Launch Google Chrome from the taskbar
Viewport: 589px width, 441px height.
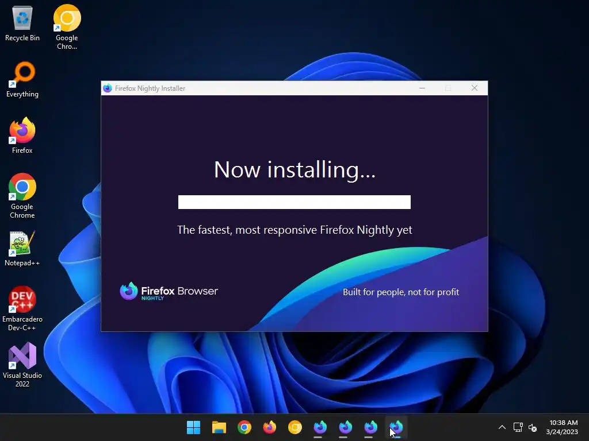coord(244,427)
